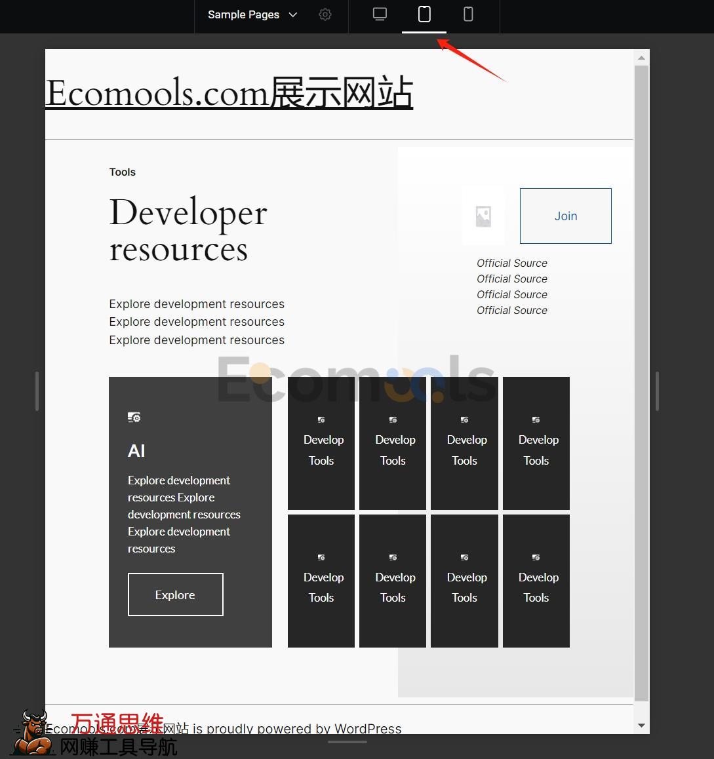Click the Explore development resources link
714x759 pixels.
(197, 303)
